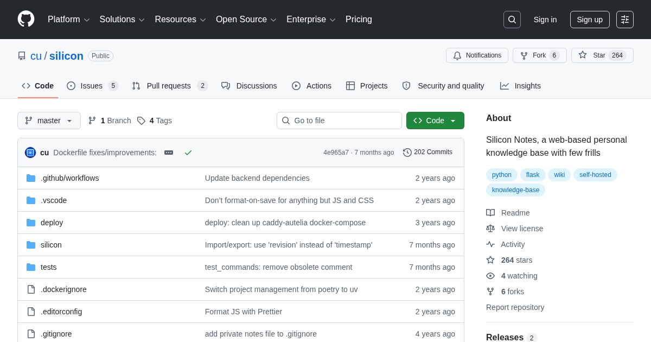
Task: Expand the Solutions menu
Action: click(122, 20)
